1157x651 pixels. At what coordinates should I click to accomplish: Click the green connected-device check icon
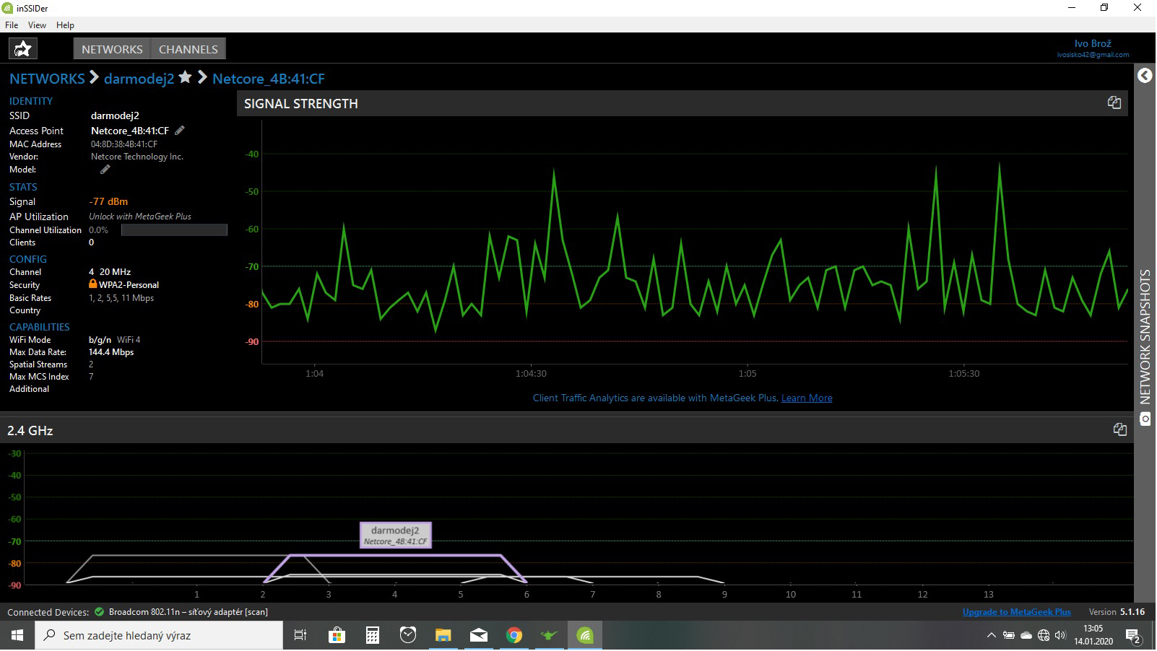click(99, 612)
